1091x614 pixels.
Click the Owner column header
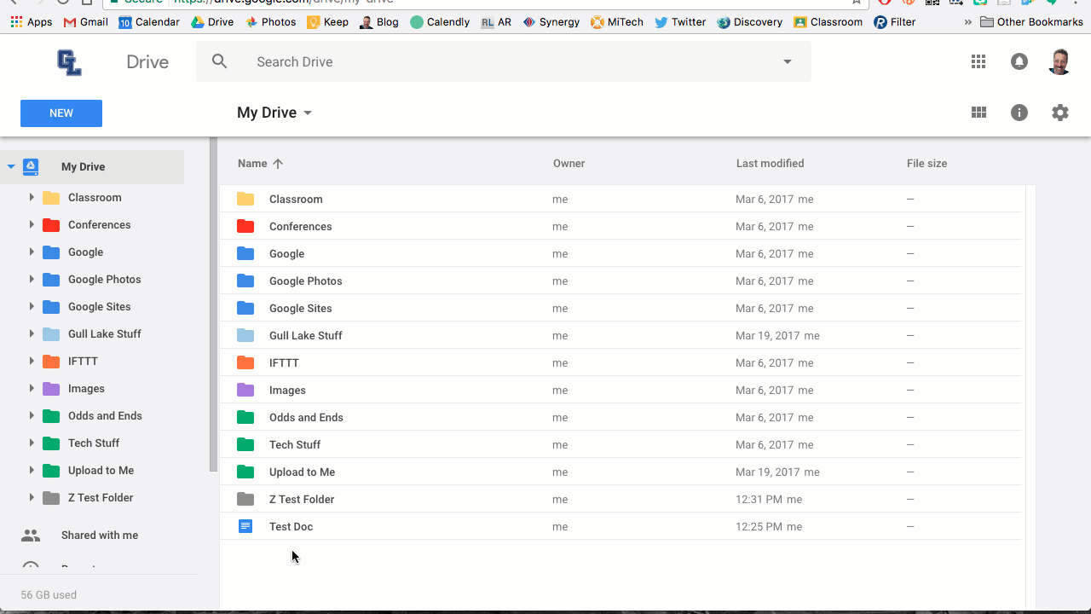click(x=569, y=164)
